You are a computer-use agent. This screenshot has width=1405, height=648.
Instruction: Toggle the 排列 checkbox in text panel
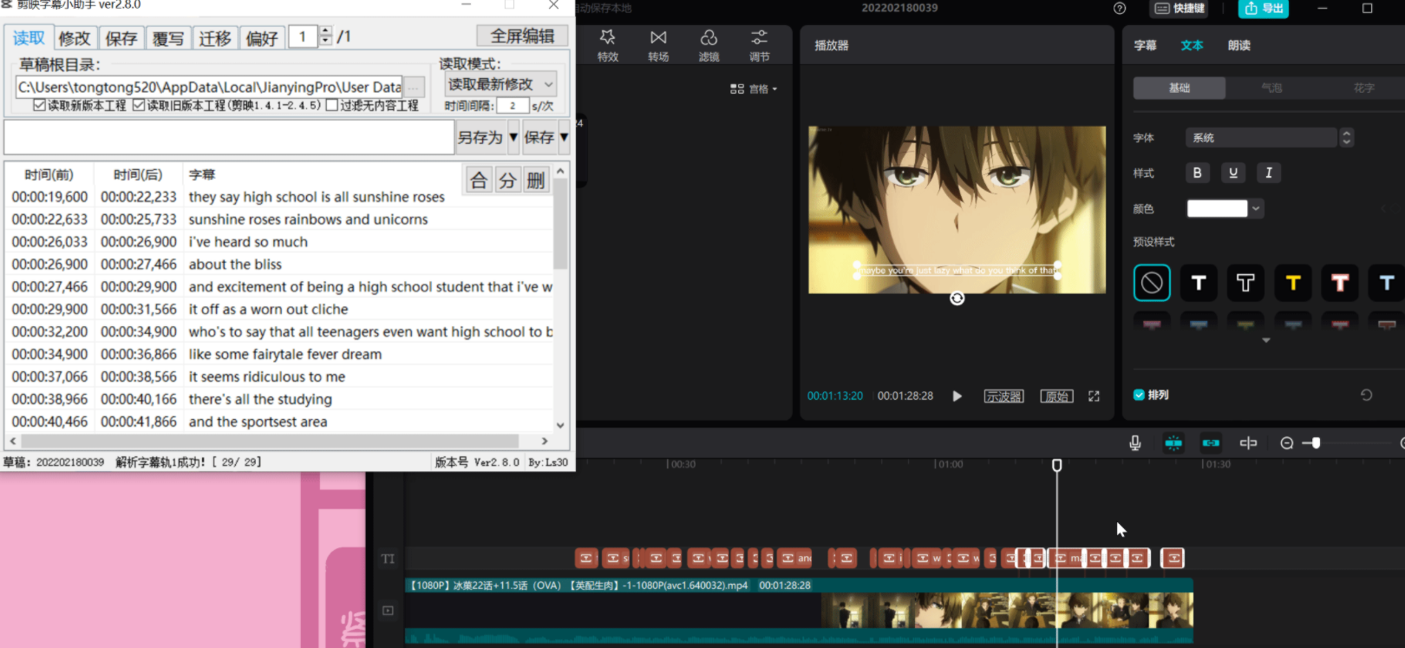[x=1139, y=395]
